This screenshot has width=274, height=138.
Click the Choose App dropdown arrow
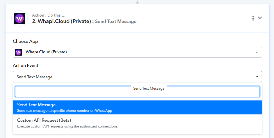point(257,52)
